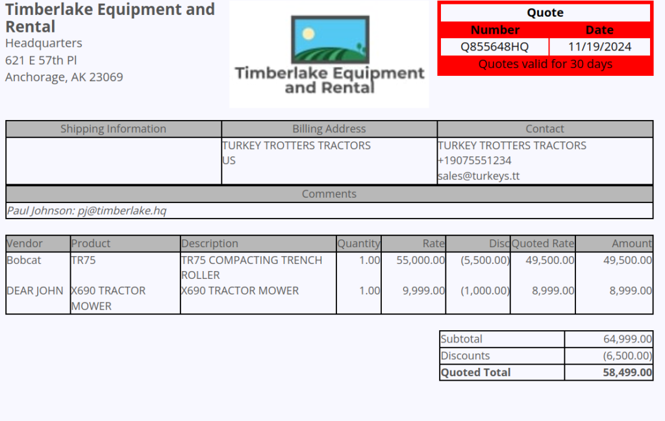Click the "Quantity" column header
Screen dimensions: 665x421
point(358,243)
